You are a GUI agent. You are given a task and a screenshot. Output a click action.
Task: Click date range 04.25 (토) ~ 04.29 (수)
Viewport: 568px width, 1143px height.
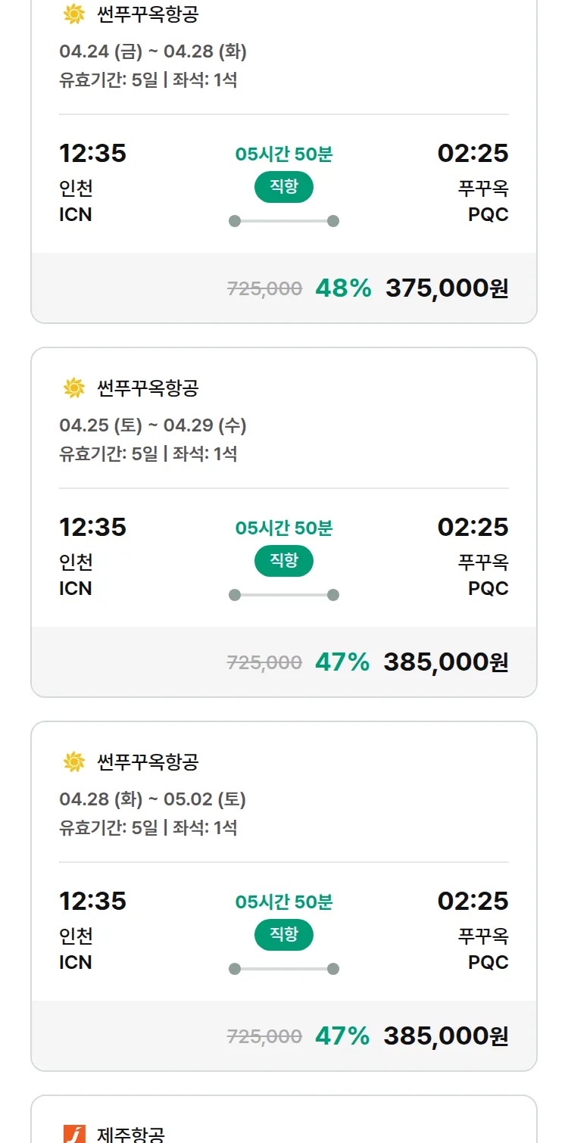(x=153, y=425)
